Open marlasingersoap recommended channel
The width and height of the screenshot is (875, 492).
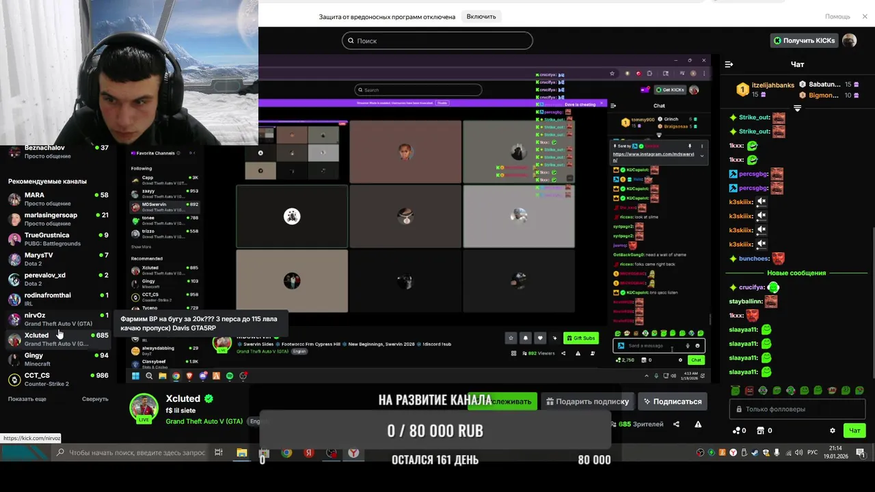click(x=58, y=219)
